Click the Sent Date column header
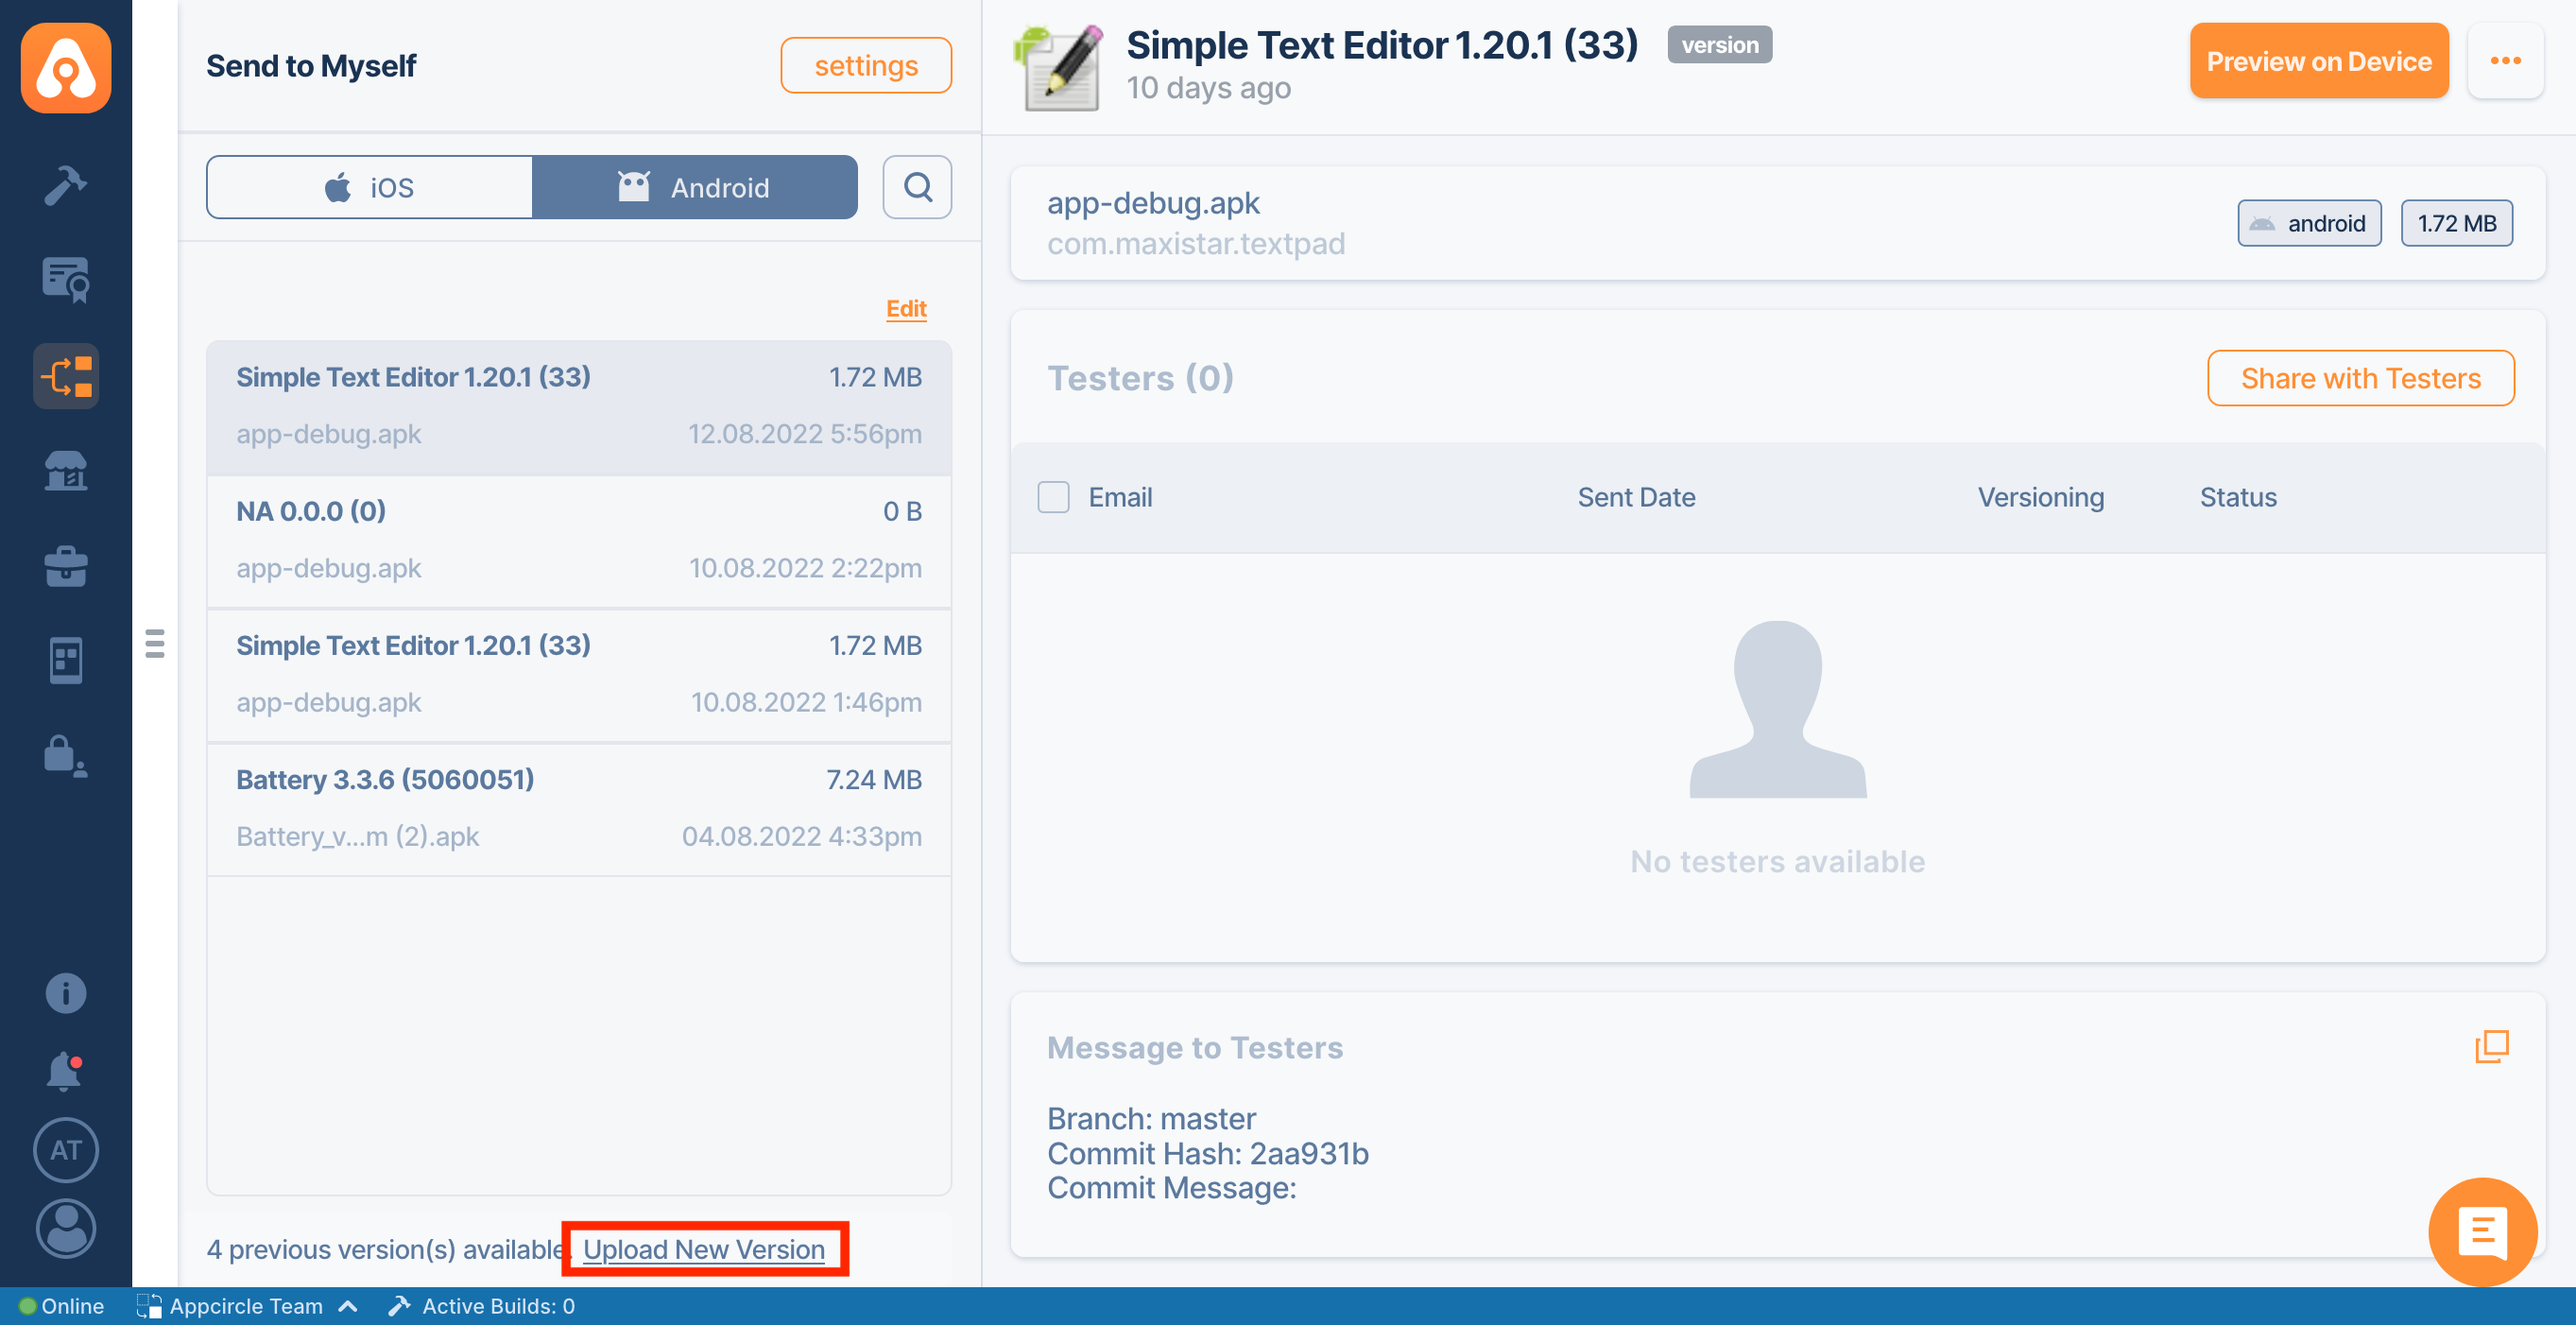The height and width of the screenshot is (1325, 2576). coord(1636,497)
